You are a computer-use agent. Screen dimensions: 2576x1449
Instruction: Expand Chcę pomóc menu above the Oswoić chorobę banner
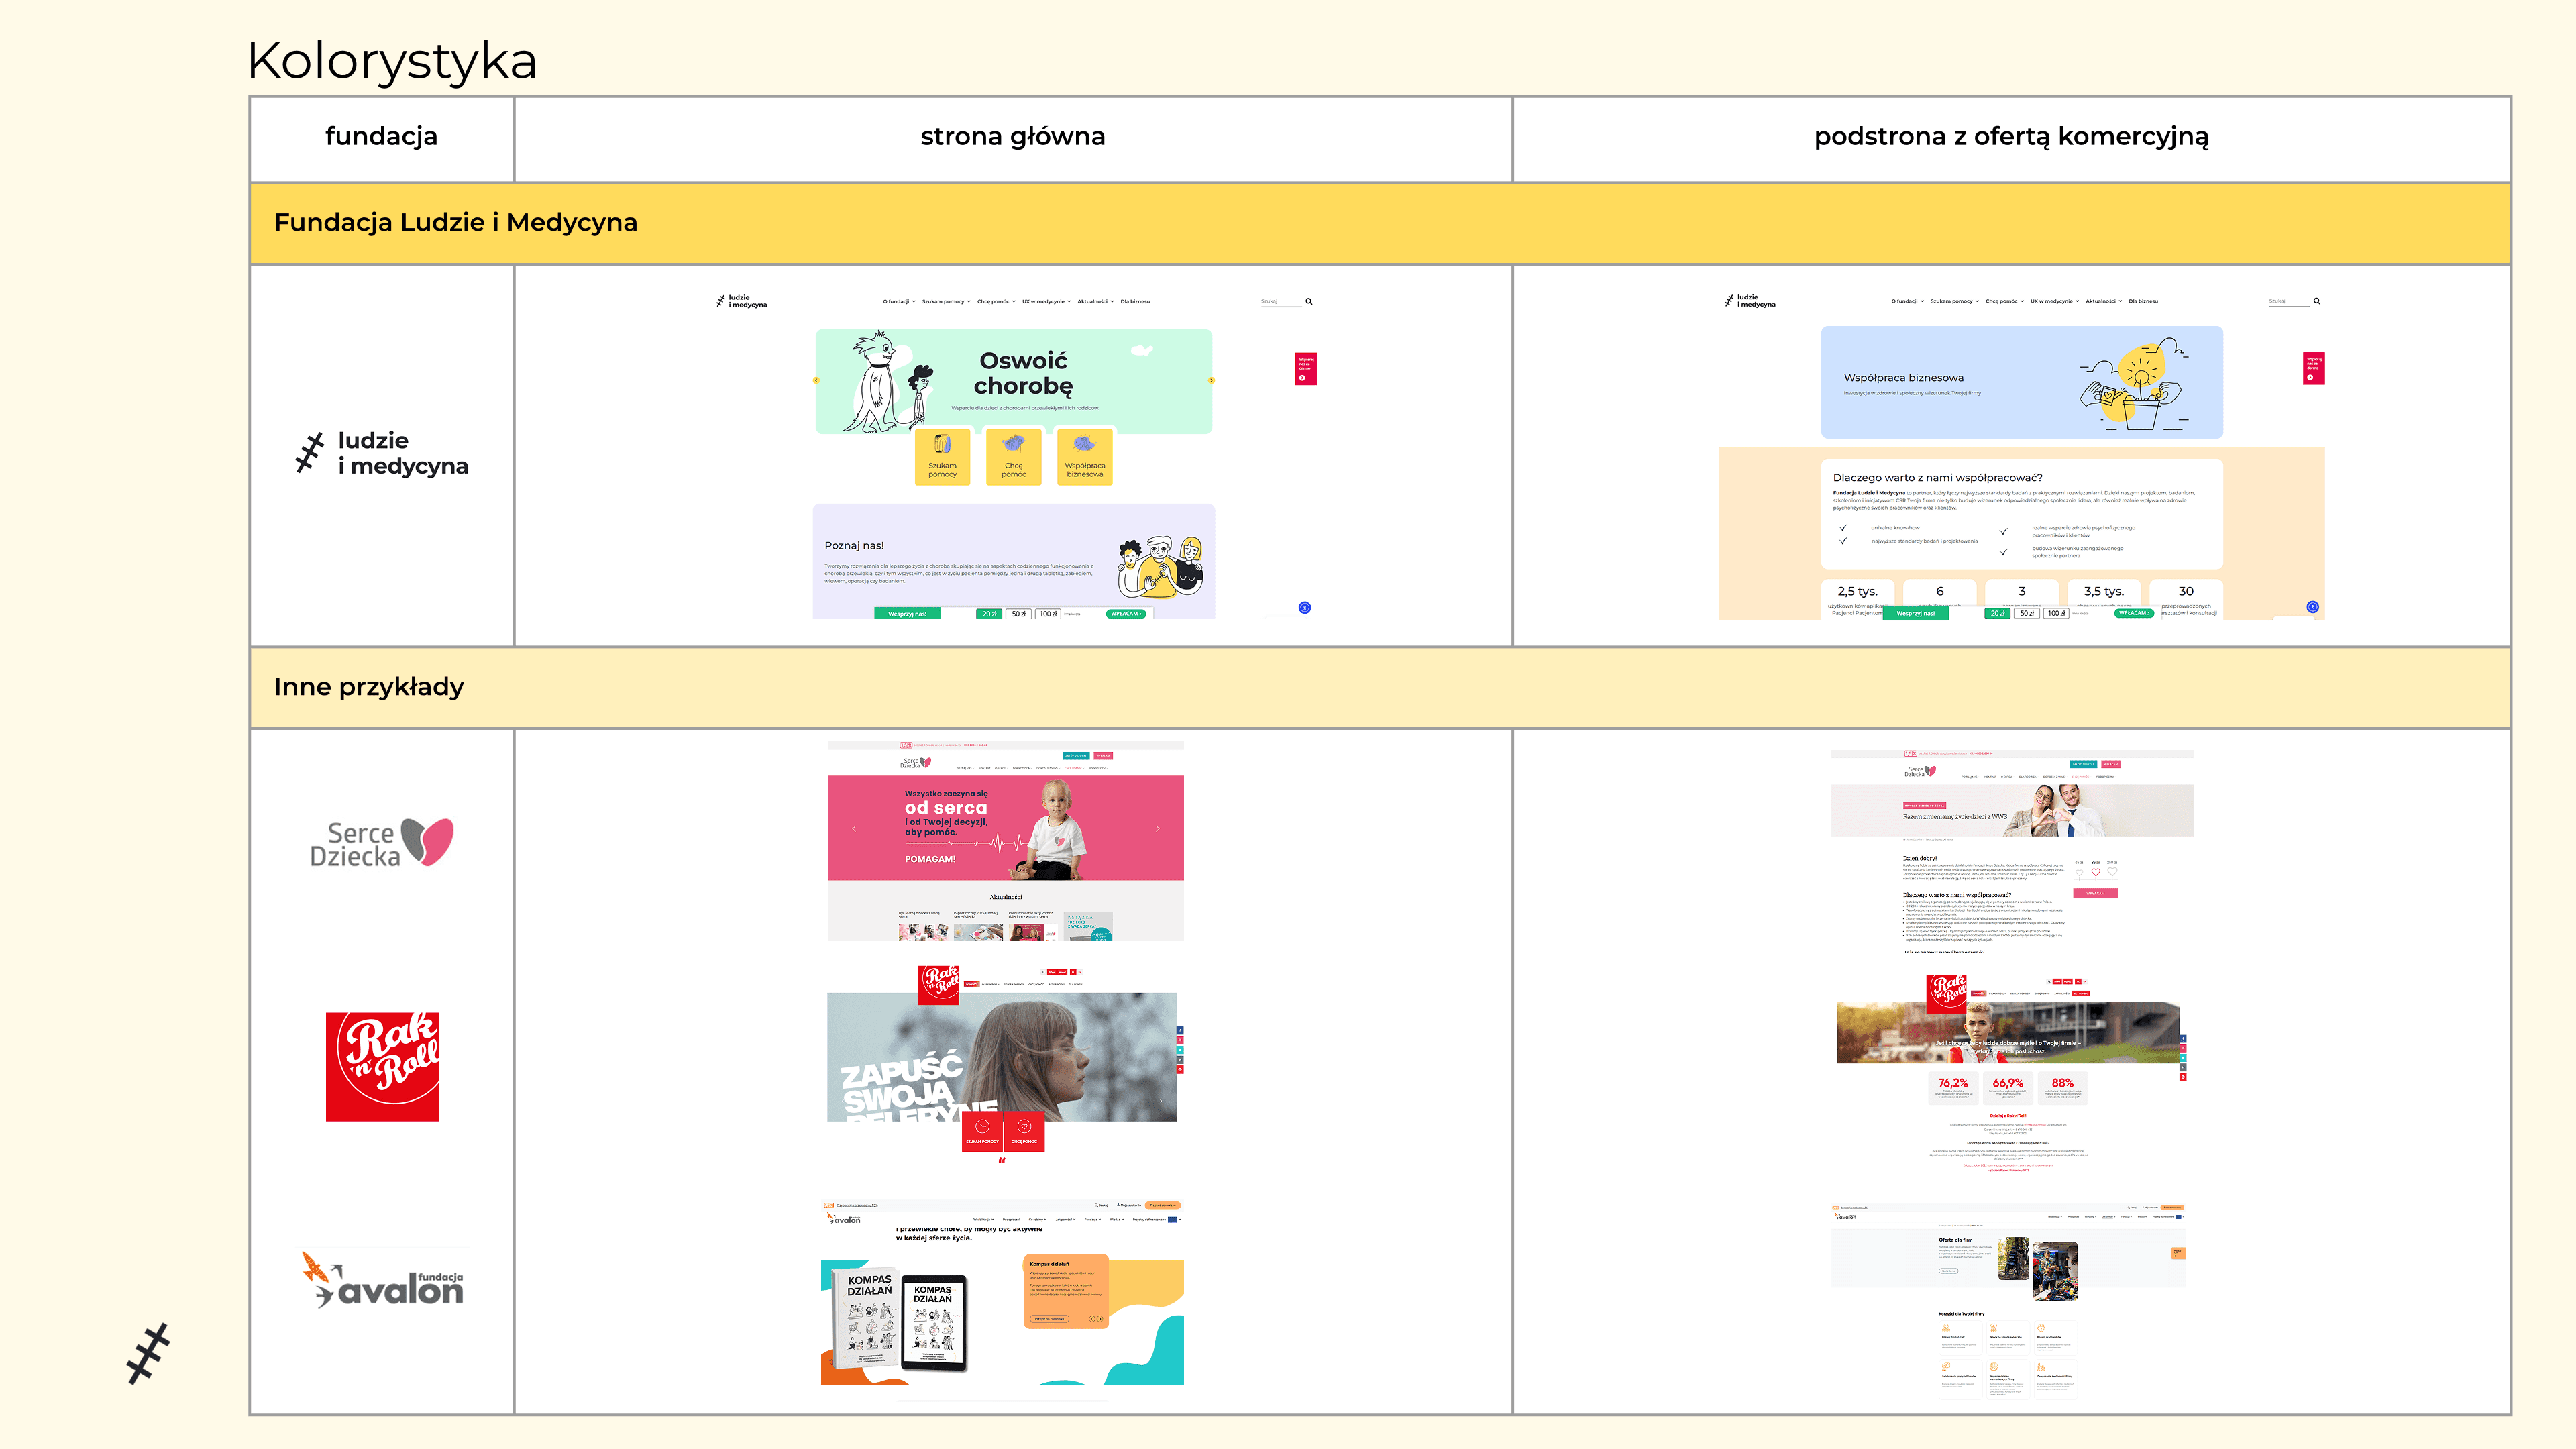click(996, 301)
